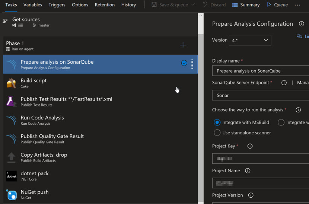Click the Publish Quality Gate Result icon

(x=12, y=139)
